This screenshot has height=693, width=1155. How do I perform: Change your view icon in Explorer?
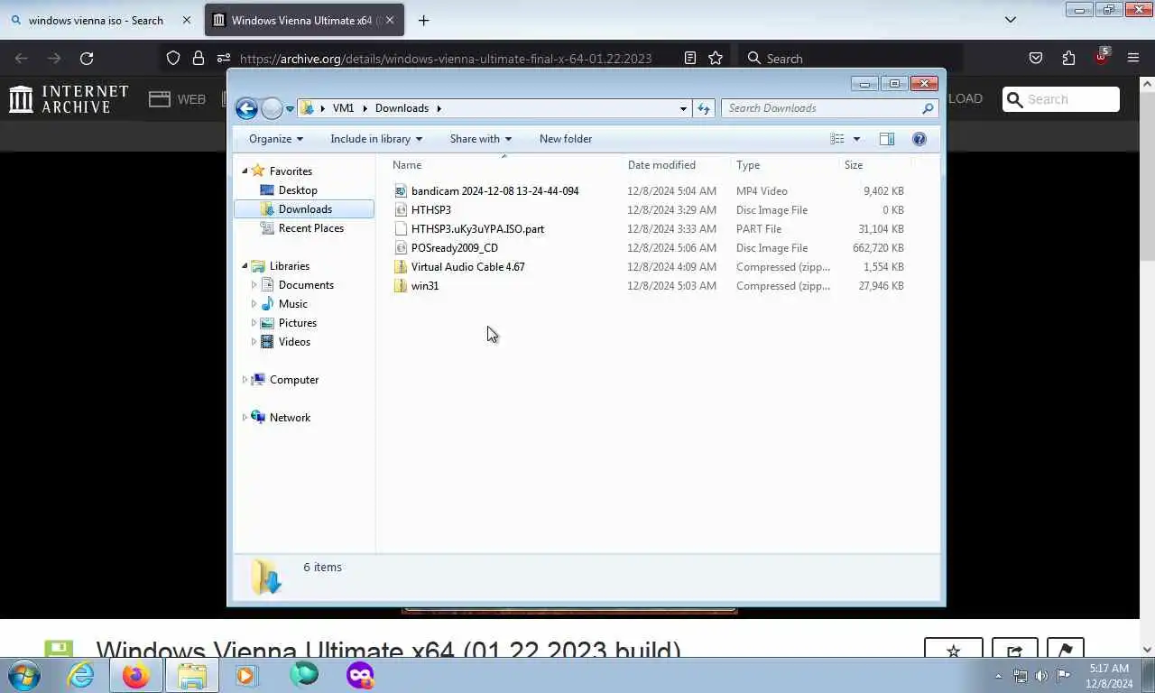tap(837, 139)
